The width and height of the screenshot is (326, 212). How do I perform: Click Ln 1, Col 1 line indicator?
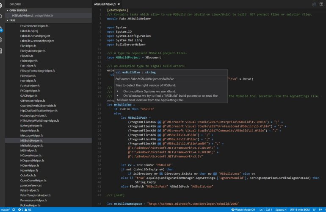coord(266,209)
